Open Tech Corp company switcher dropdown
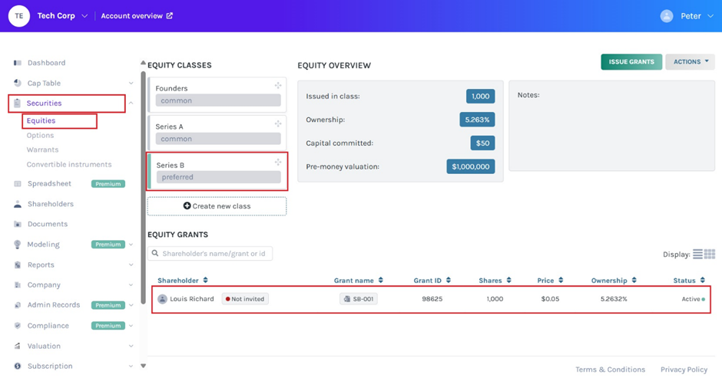The image size is (722, 378). (84, 16)
